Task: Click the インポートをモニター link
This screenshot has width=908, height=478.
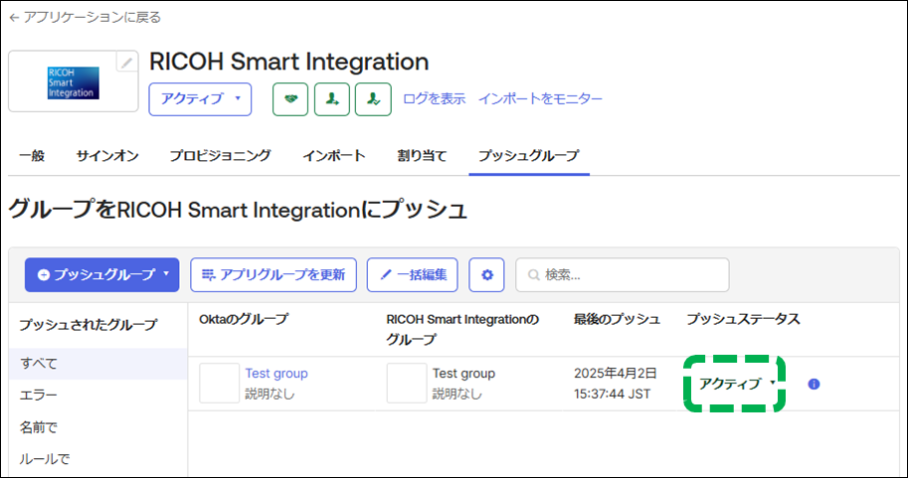Action: pyautogui.click(x=540, y=99)
